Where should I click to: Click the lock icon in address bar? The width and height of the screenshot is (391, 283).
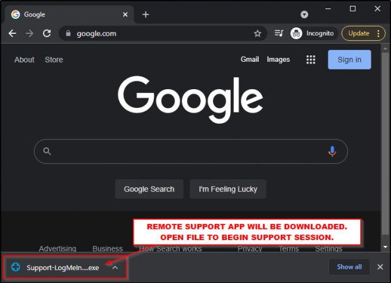tap(68, 33)
